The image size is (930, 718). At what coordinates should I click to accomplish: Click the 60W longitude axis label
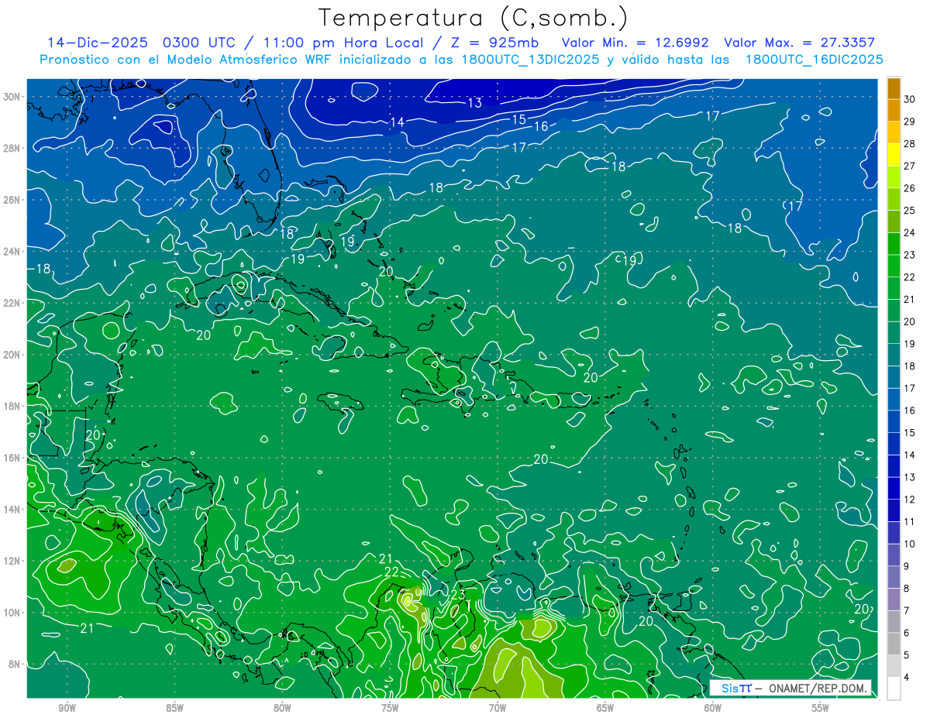(713, 707)
